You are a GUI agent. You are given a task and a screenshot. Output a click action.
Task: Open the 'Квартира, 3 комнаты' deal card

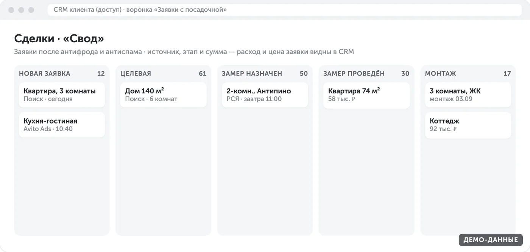tap(62, 95)
